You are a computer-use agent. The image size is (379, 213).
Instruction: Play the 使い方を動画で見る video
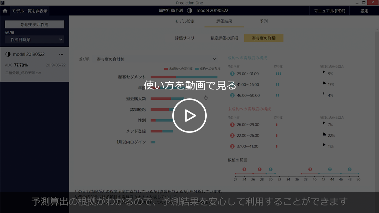(x=189, y=116)
